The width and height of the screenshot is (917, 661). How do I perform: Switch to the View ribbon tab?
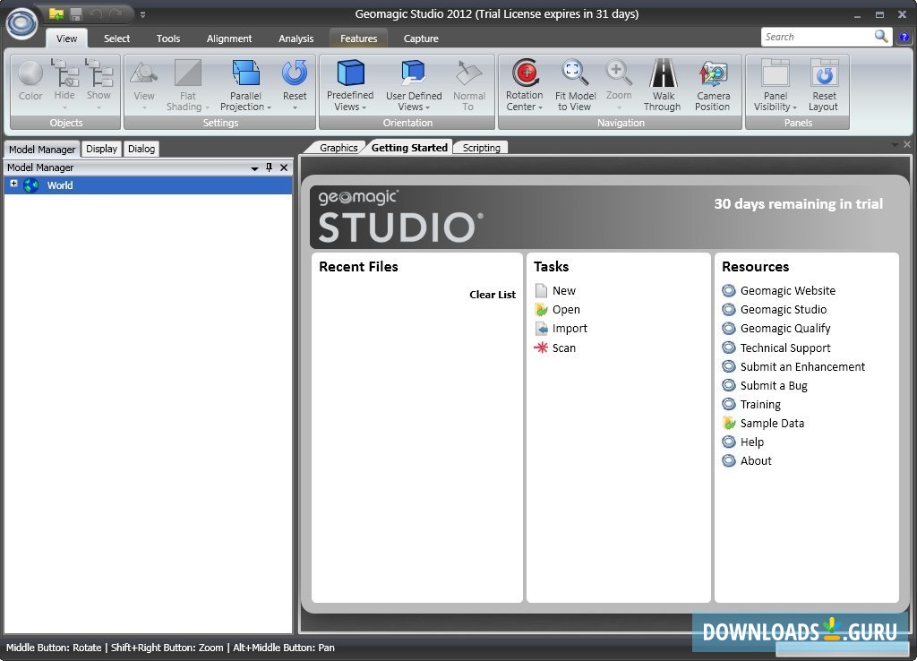coord(66,39)
